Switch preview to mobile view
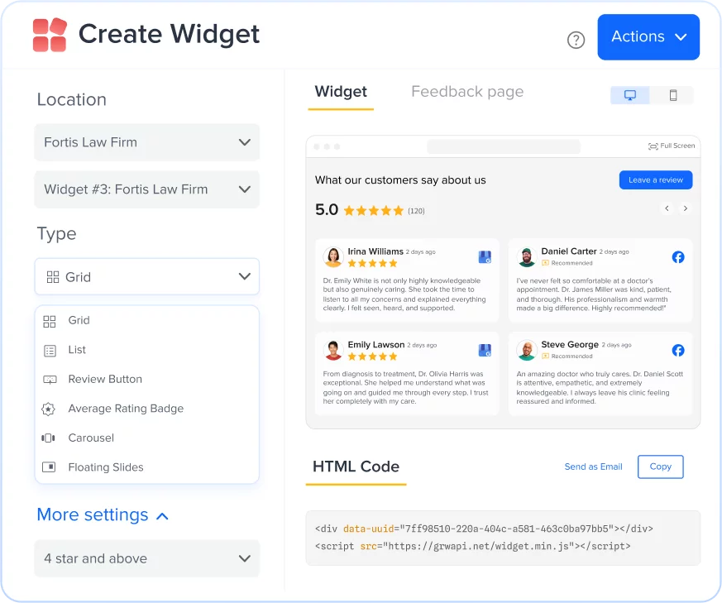The width and height of the screenshot is (722, 603). tap(672, 95)
